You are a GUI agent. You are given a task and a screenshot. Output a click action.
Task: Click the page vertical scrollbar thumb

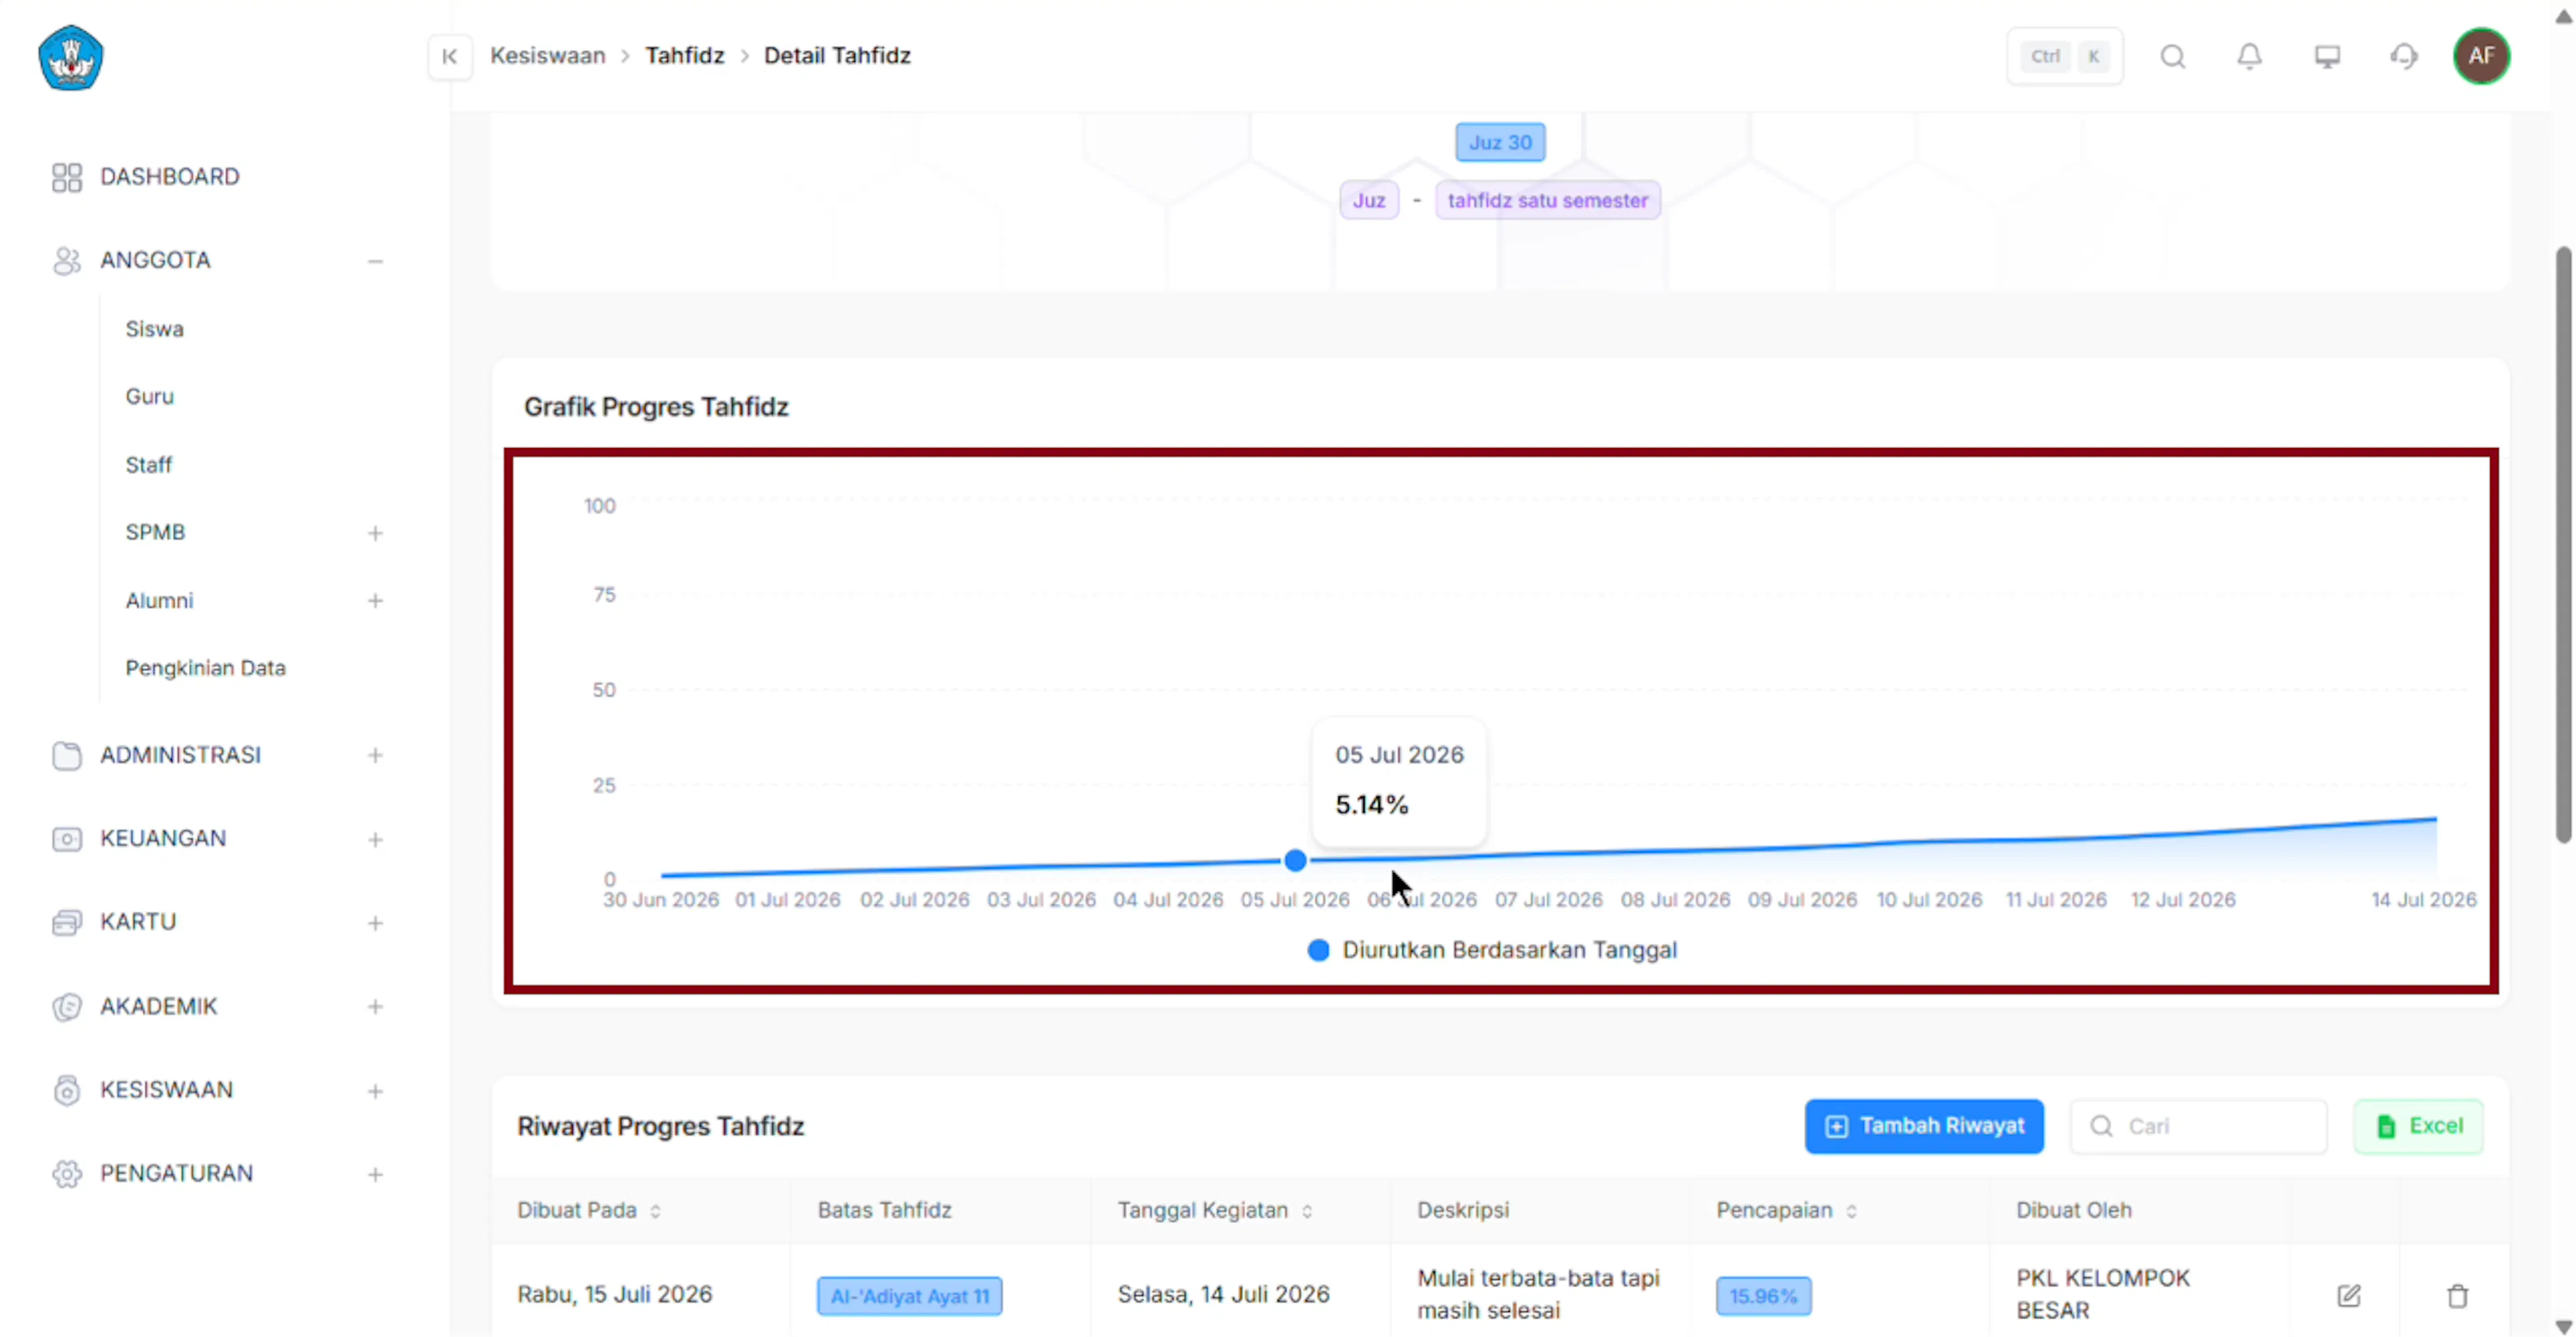(x=2563, y=546)
